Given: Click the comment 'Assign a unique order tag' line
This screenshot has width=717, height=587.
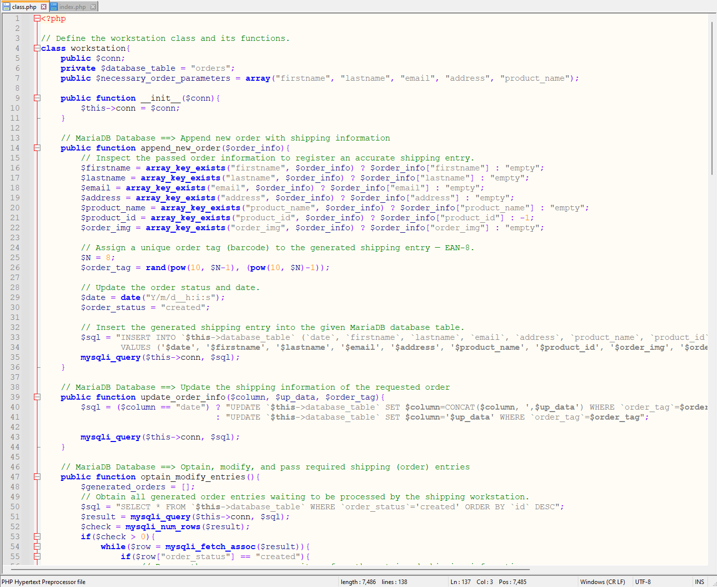Looking at the screenshot, I should point(277,248).
